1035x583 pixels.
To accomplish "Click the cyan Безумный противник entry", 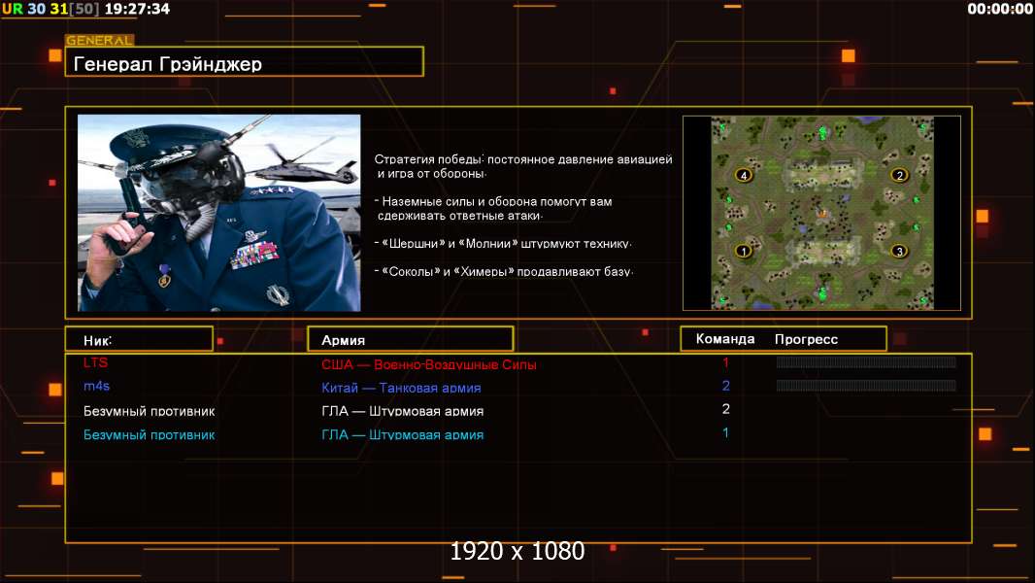I will (149, 434).
